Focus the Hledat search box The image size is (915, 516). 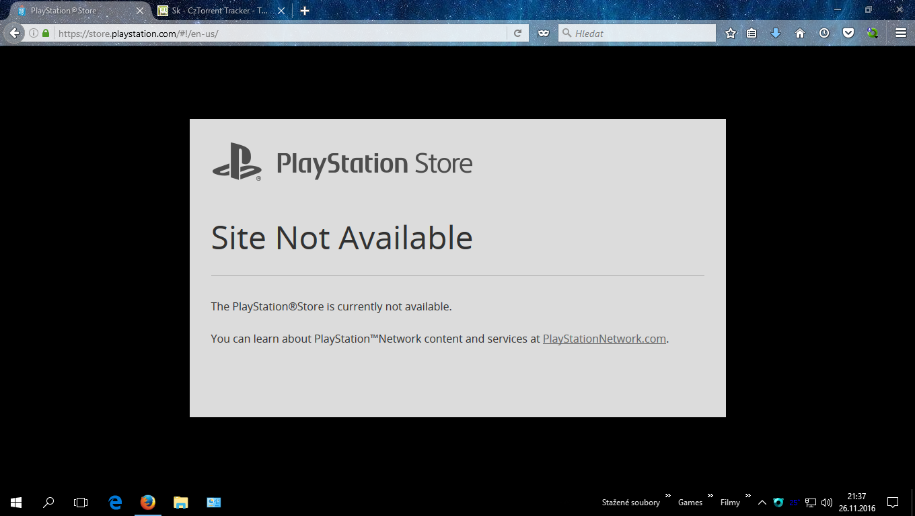[636, 33]
